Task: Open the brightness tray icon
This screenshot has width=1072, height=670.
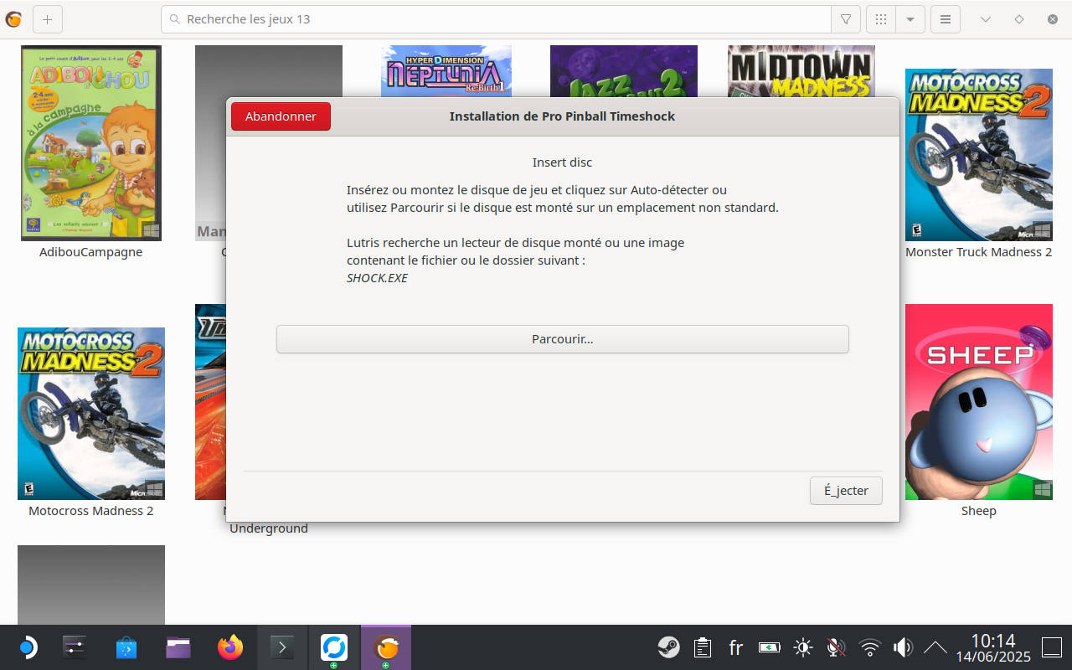Action: pyautogui.click(x=803, y=647)
